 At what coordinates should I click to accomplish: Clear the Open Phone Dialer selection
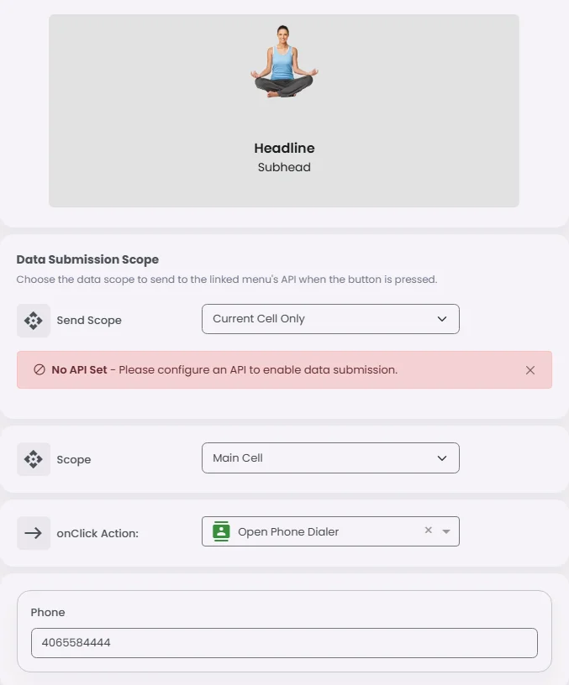tap(428, 531)
